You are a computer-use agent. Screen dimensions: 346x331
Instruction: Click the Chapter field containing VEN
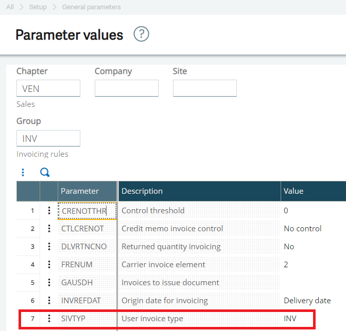pyautogui.click(x=48, y=88)
